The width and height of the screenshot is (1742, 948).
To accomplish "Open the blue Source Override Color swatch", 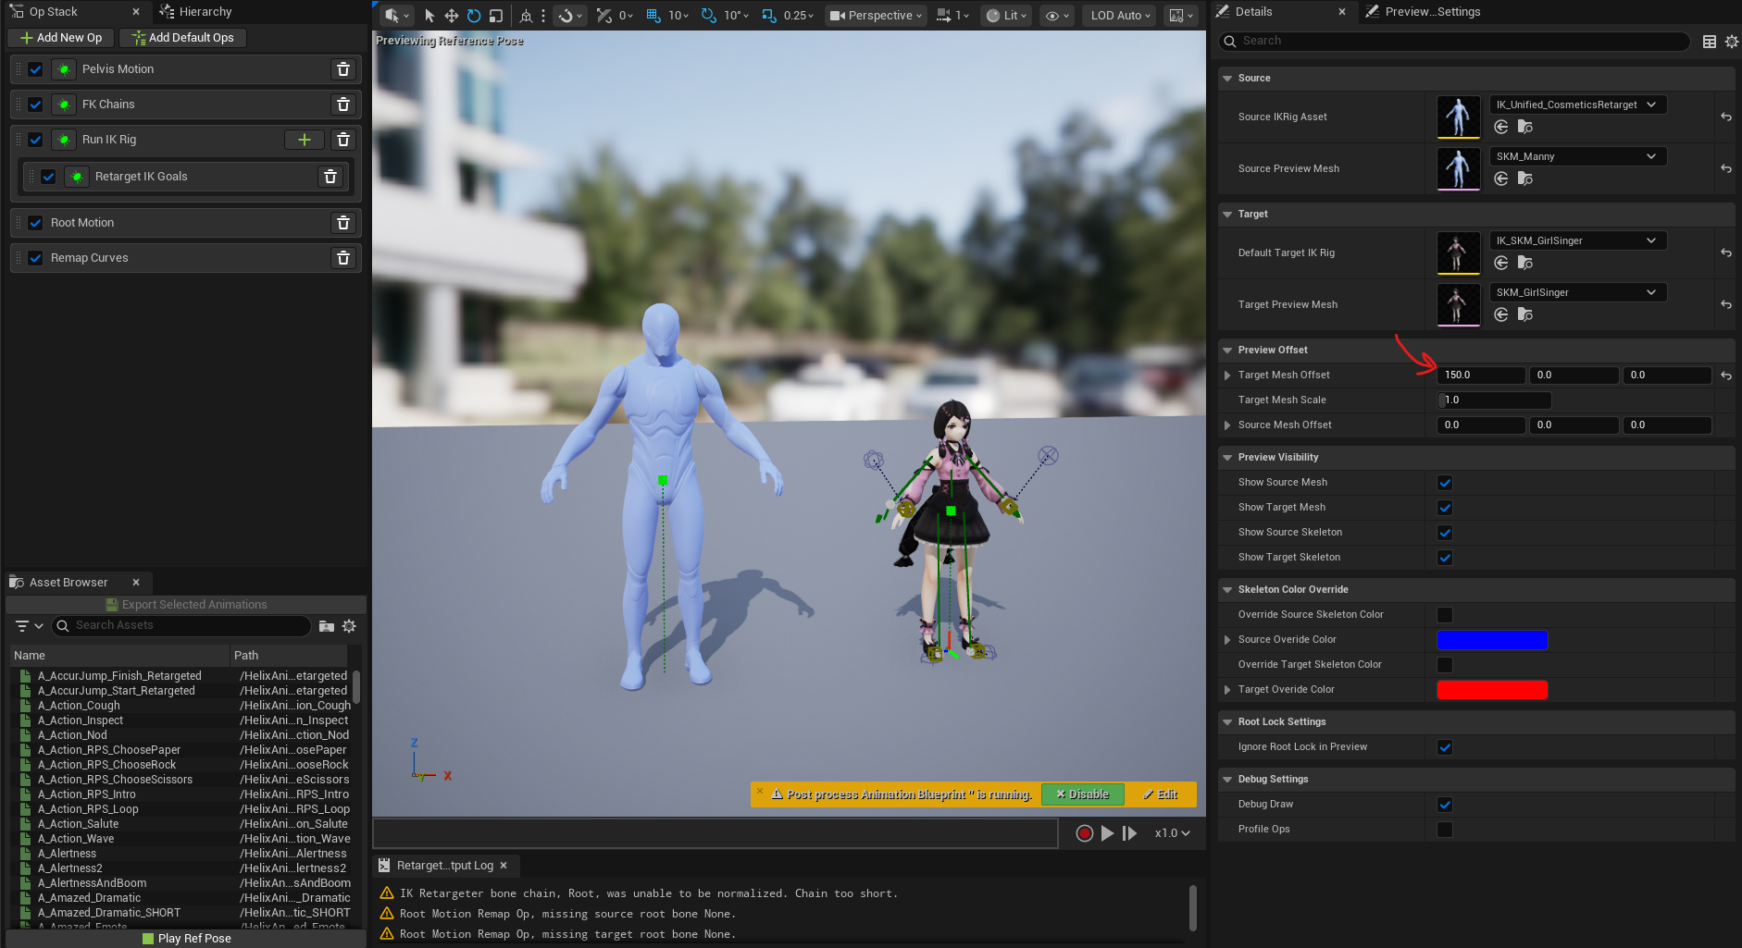I will (x=1492, y=640).
